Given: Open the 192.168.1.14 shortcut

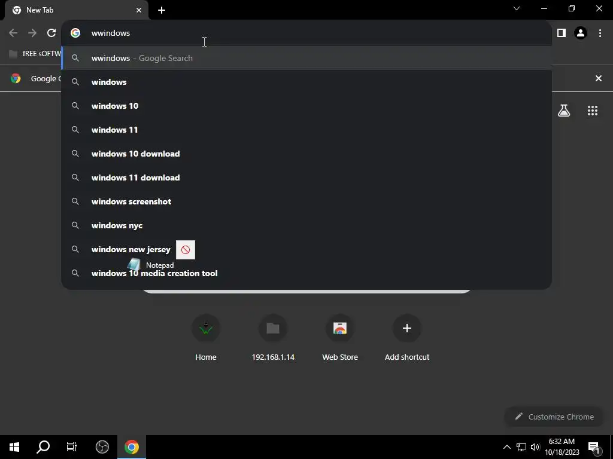Looking at the screenshot, I should pyautogui.click(x=273, y=338).
